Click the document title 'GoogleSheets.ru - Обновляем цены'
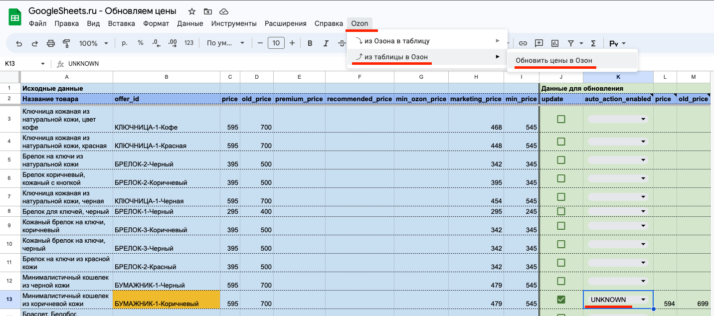Image resolution: width=714 pixels, height=316 pixels. 102,11
